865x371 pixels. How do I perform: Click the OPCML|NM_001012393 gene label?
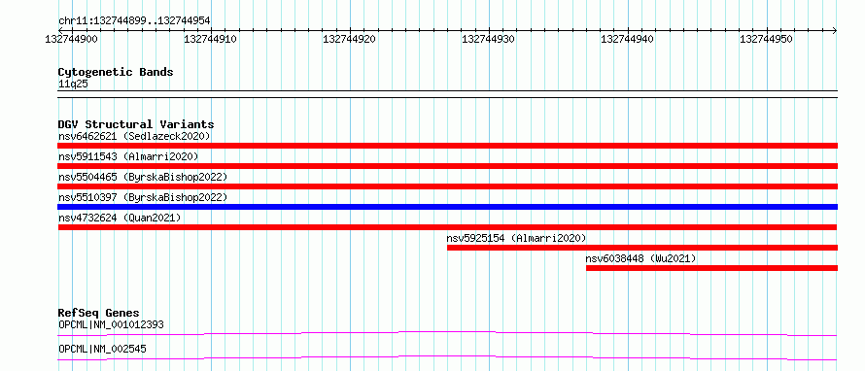pyautogui.click(x=111, y=324)
